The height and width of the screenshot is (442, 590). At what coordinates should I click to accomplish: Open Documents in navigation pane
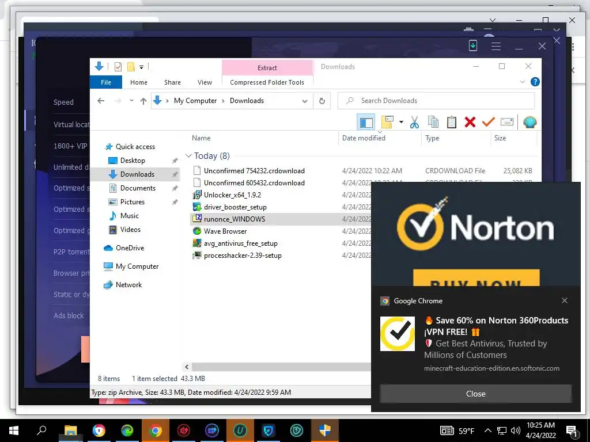(x=138, y=188)
